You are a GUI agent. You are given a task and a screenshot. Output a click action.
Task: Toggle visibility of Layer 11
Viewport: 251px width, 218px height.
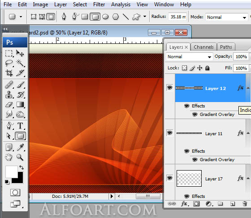[x=170, y=133]
